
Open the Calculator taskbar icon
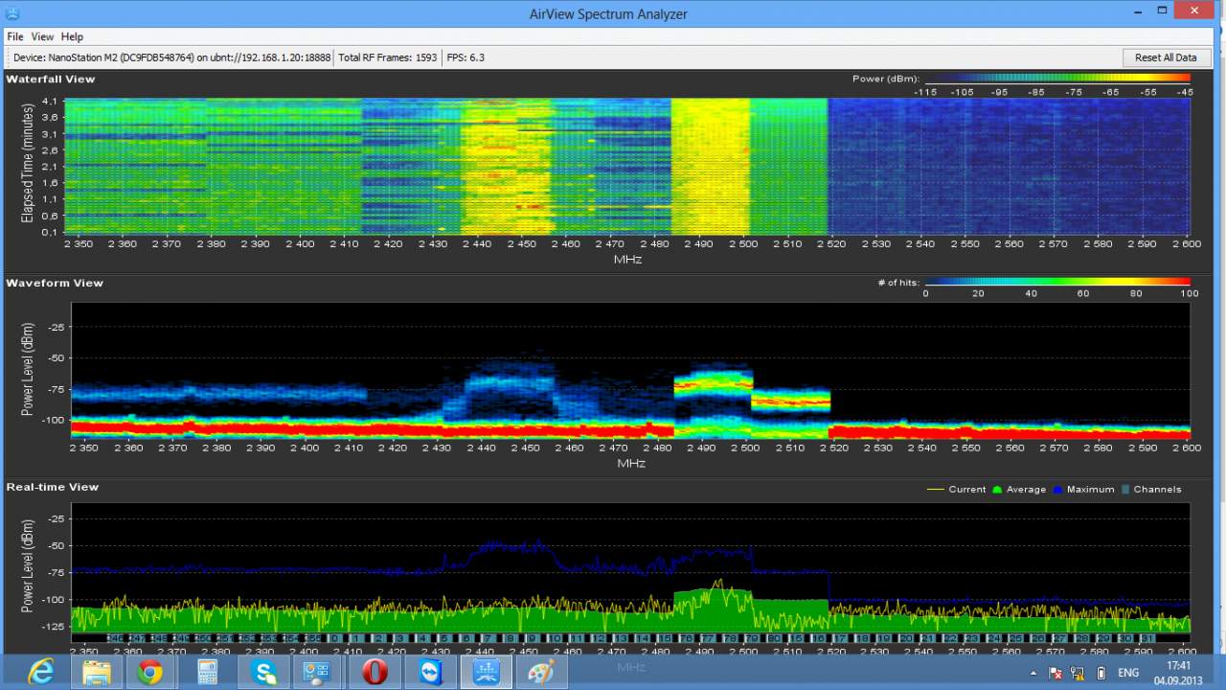point(207,673)
